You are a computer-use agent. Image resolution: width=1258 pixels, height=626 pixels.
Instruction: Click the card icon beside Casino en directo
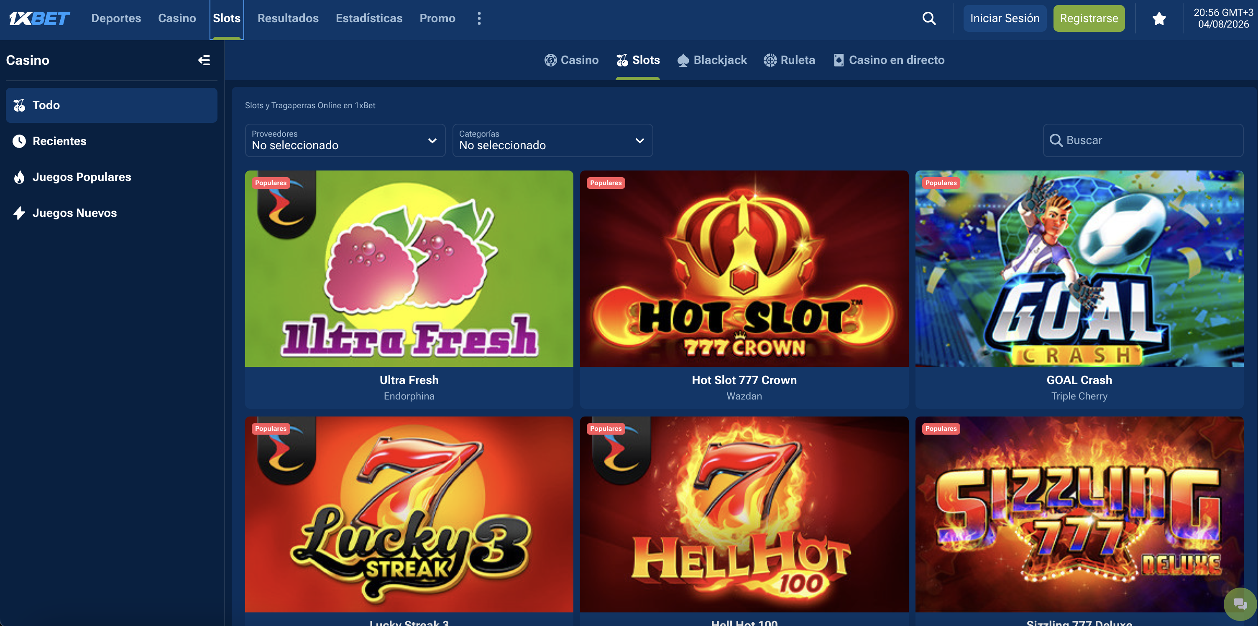(x=839, y=60)
